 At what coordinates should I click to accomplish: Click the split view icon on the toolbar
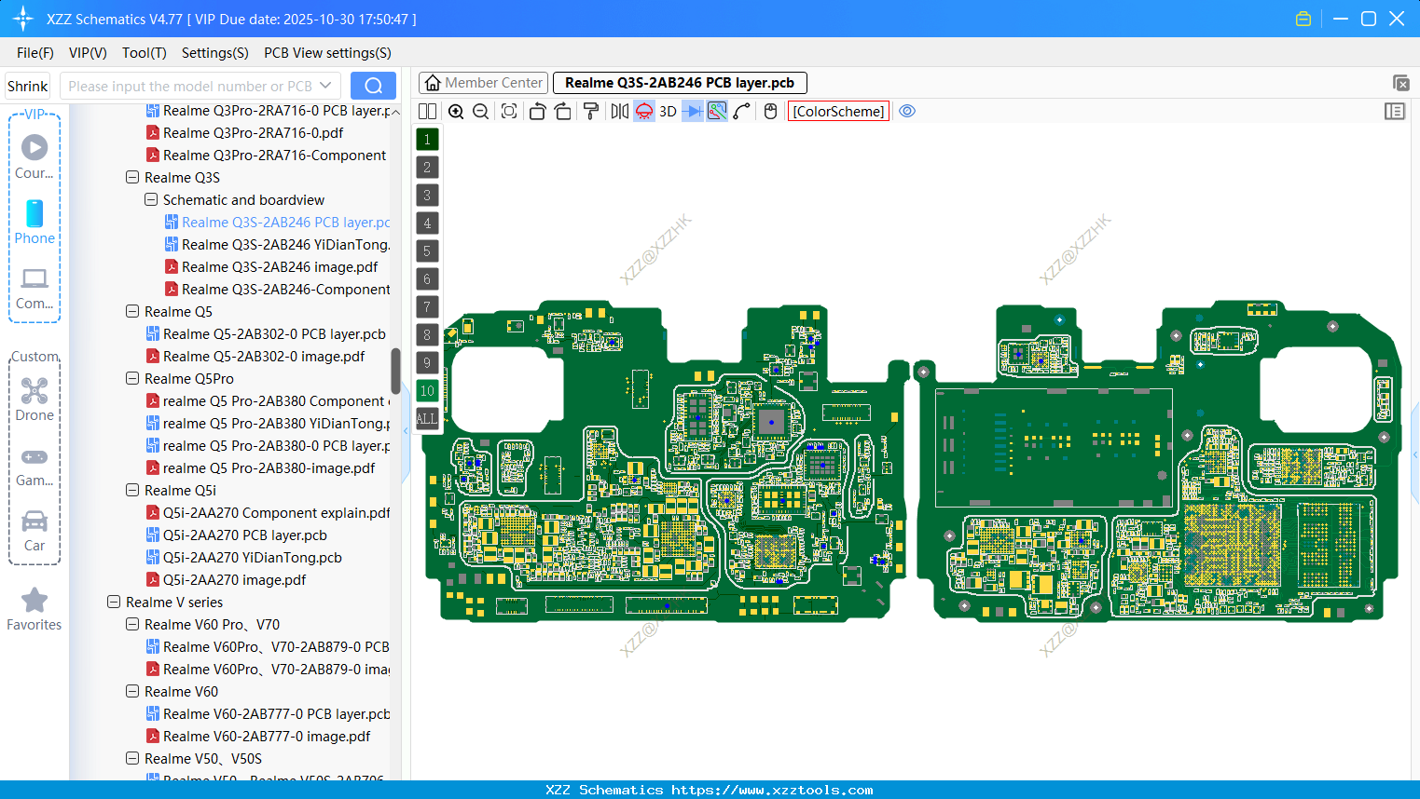point(427,111)
